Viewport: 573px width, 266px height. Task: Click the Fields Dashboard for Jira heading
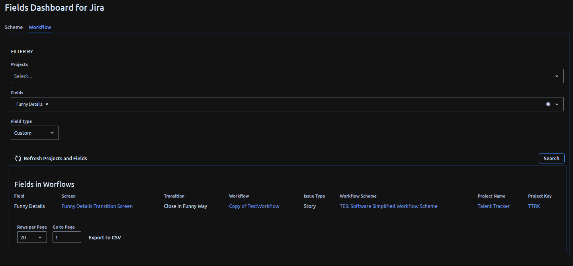click(54, 7)
